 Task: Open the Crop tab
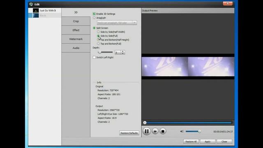click(76, 21)
